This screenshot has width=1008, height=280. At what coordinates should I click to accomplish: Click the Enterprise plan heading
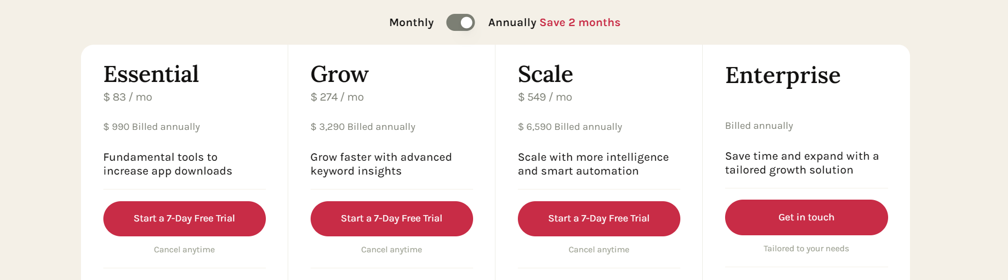pyautogui.click(x=783, y=75)
